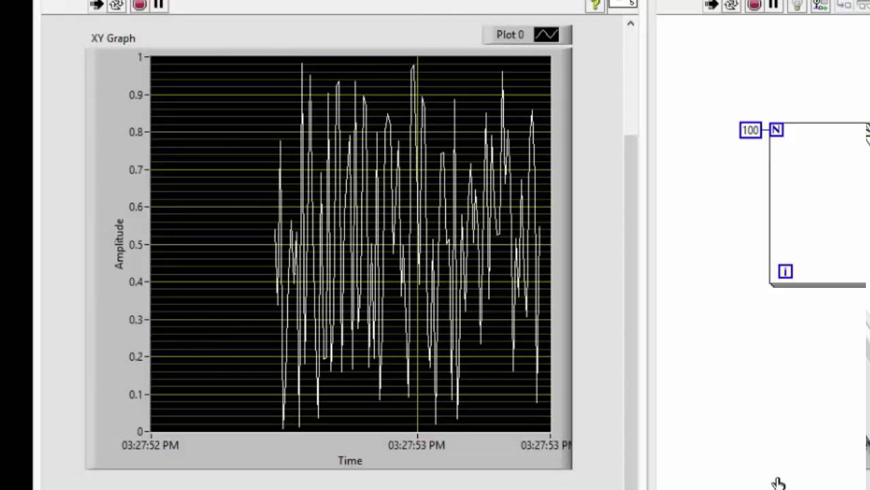
Task: Click Run Continuously on front panel toolbar
Action: pos(116,5)
